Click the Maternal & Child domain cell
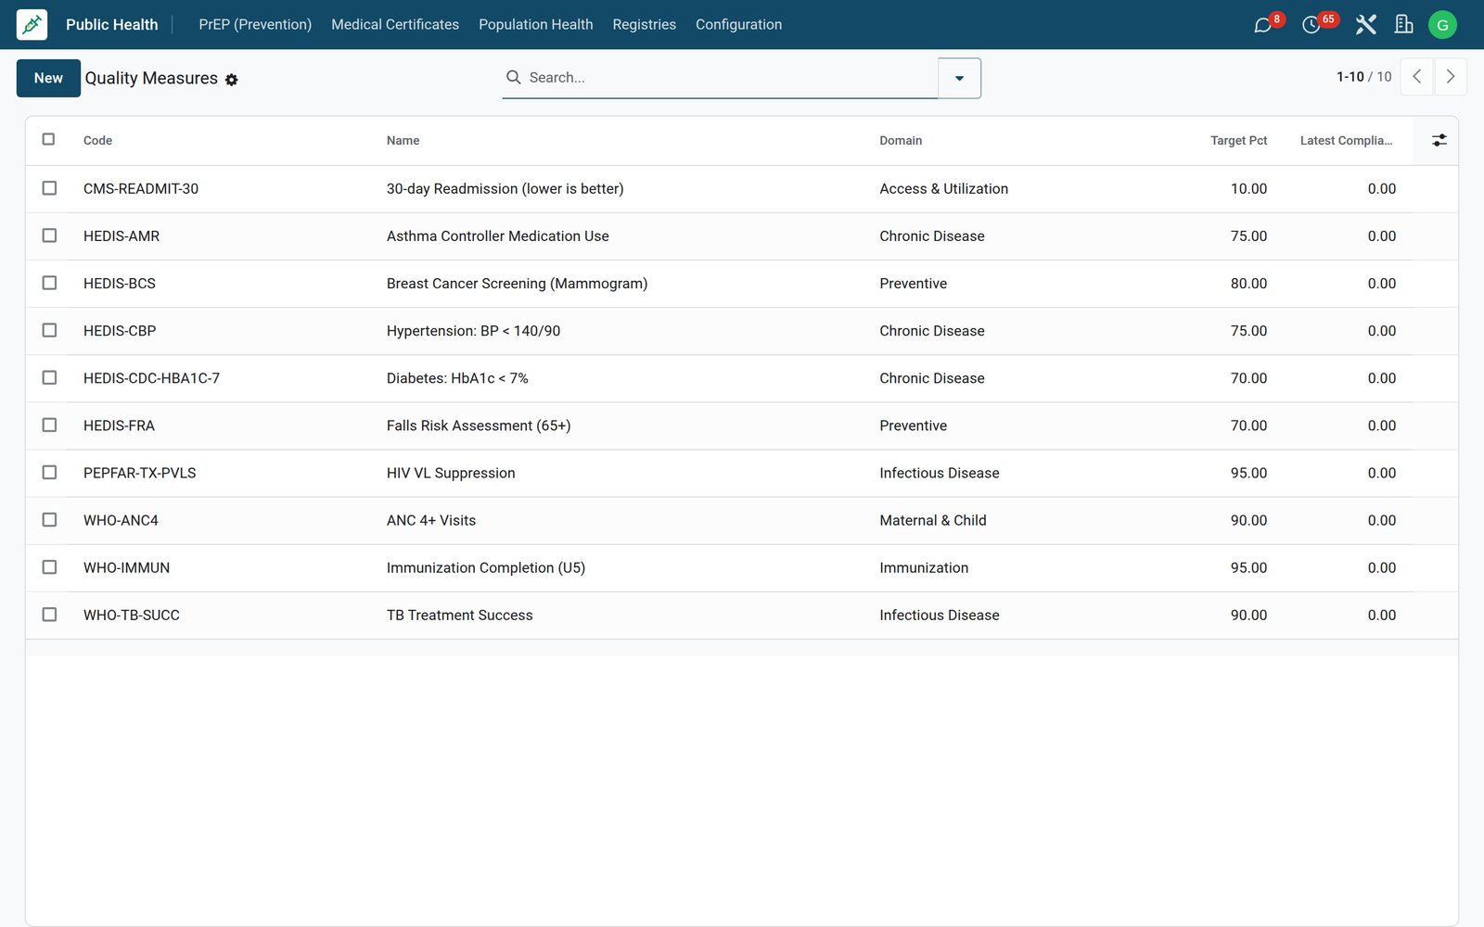The image size is (1484, 927). tap(933, 520)
